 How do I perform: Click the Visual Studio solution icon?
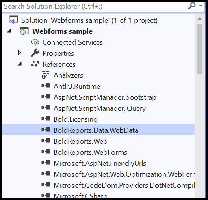pos(14,20)
